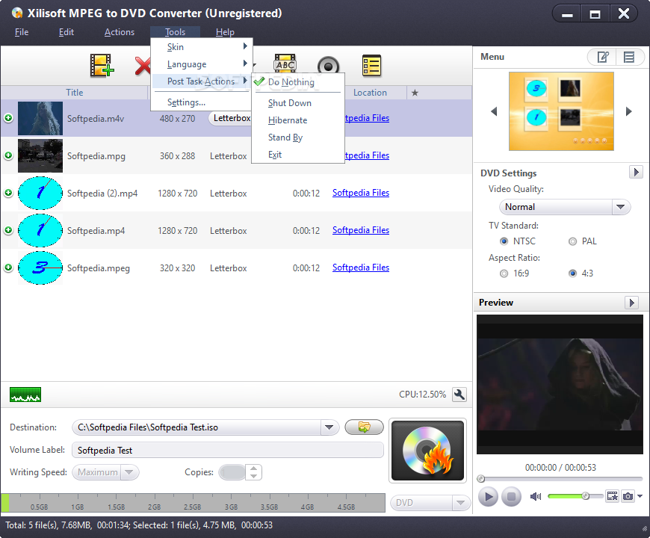Show next menu template arrow
Image resolution: width=650 pixels, height=538 pixels.
629,111
